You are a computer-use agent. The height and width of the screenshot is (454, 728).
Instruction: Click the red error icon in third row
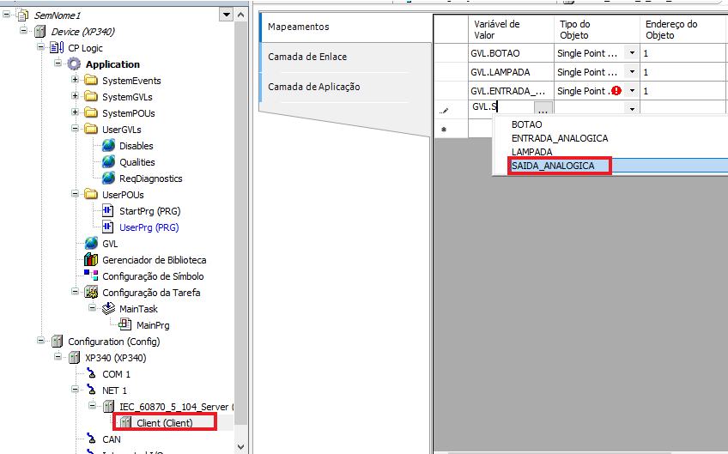tap(616, 91)
